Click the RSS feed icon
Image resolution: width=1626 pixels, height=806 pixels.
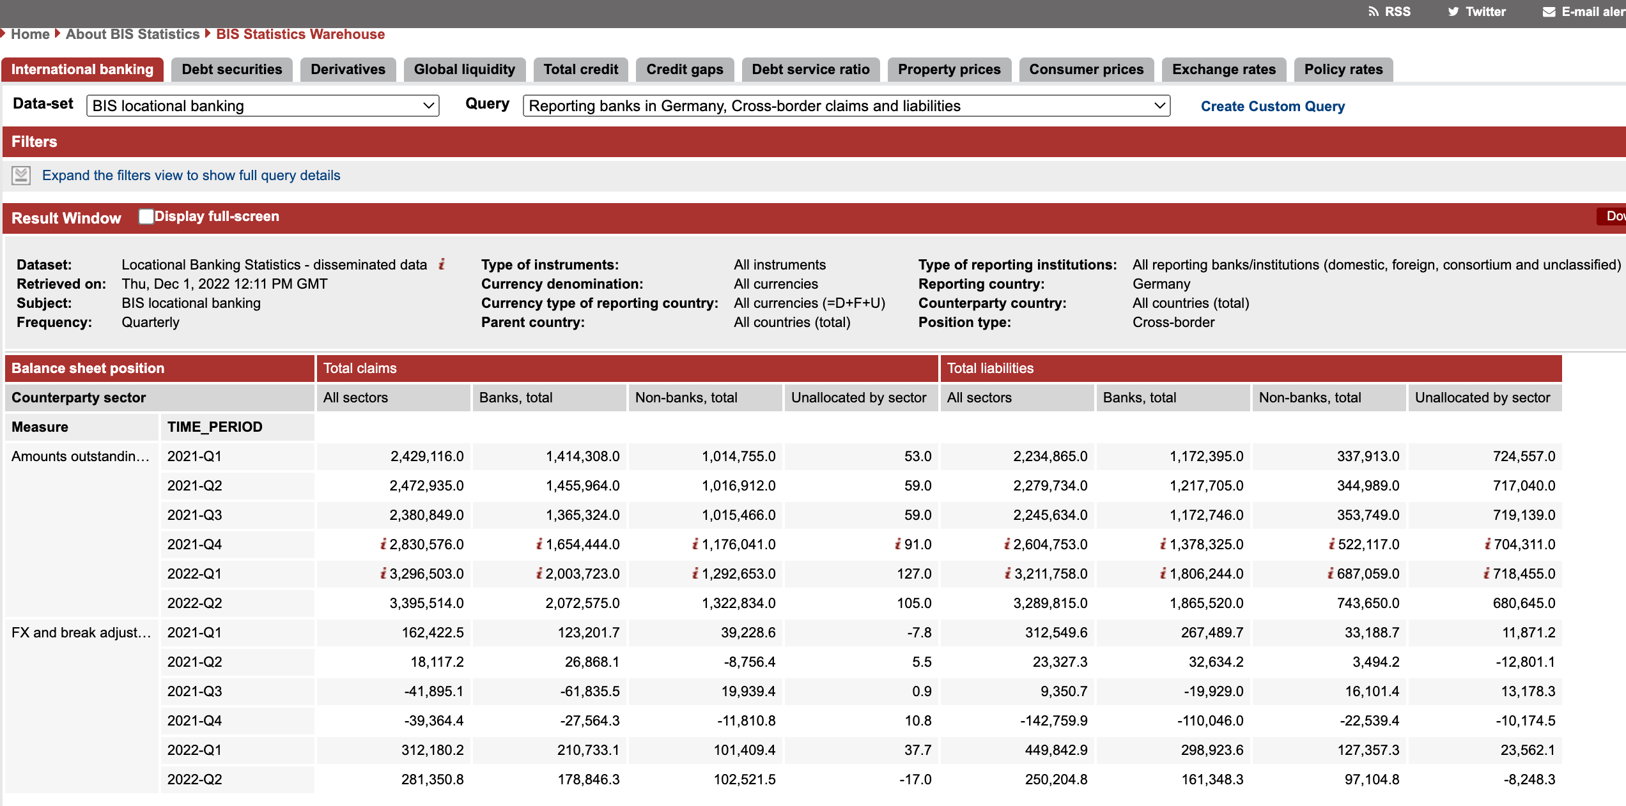pos(1373,11)
